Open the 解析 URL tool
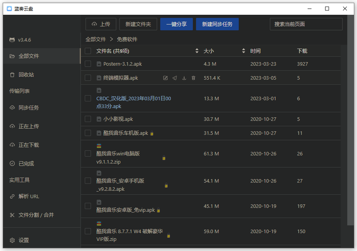357x251 pixels. point(42,196)
